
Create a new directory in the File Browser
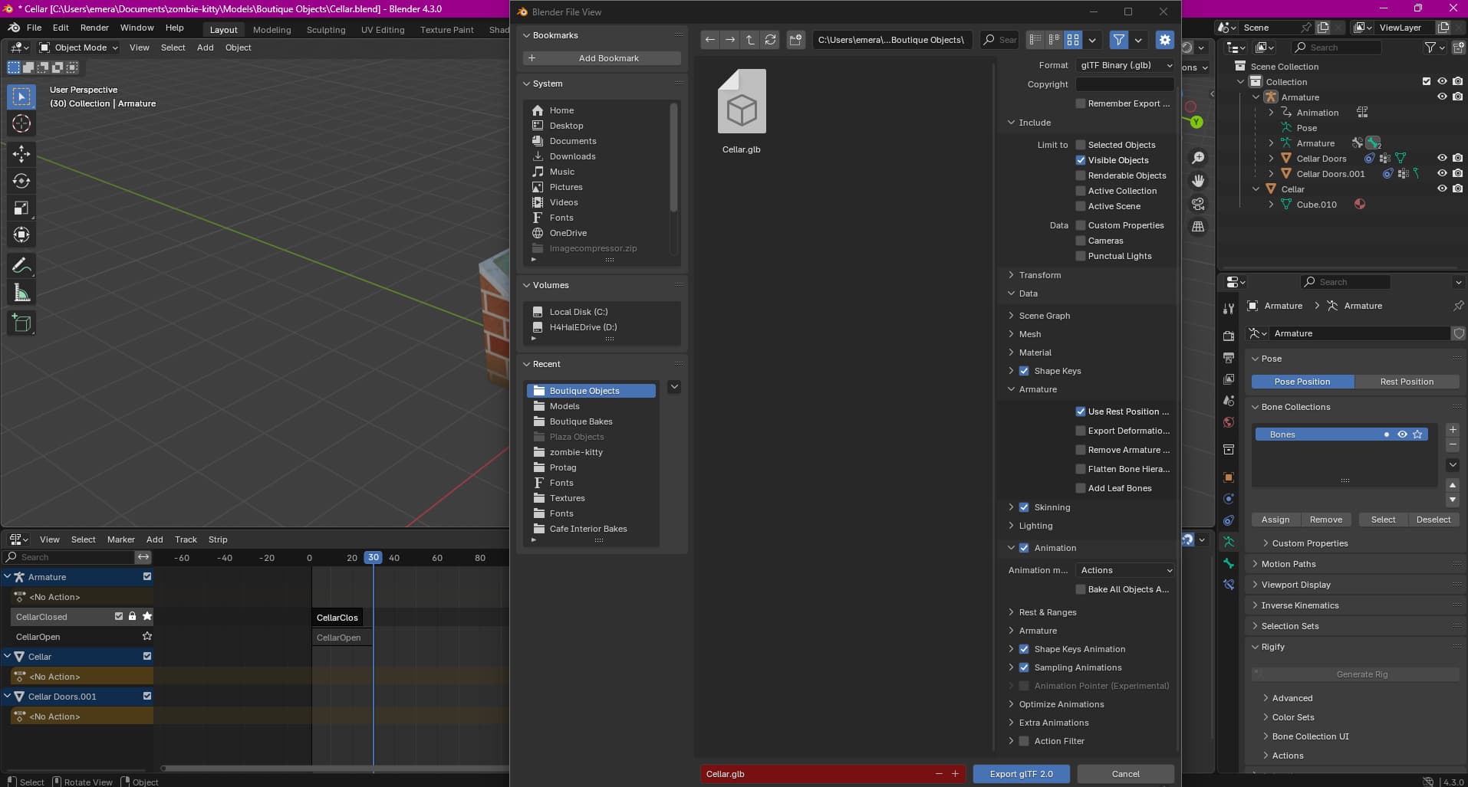pyautogui.click(x=796, y=40)
